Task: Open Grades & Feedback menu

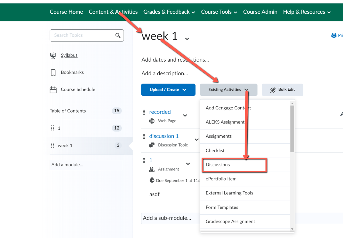Action: (169, 12)
